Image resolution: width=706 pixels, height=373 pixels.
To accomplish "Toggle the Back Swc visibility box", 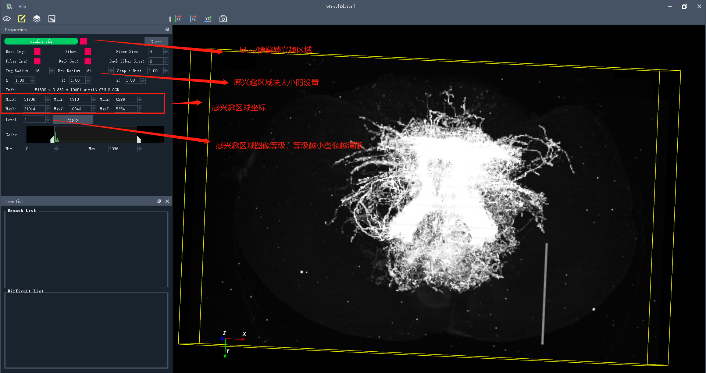I will coord(88,61).
